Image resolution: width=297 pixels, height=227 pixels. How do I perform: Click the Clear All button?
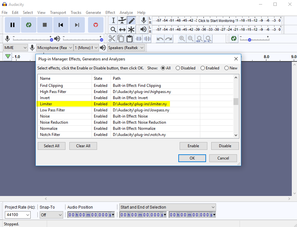pyautogui.click(x=83, y=146)
